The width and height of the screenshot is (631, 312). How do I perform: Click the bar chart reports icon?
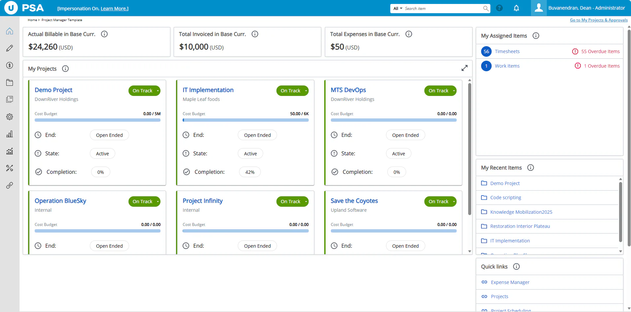[x=10, y=134]
